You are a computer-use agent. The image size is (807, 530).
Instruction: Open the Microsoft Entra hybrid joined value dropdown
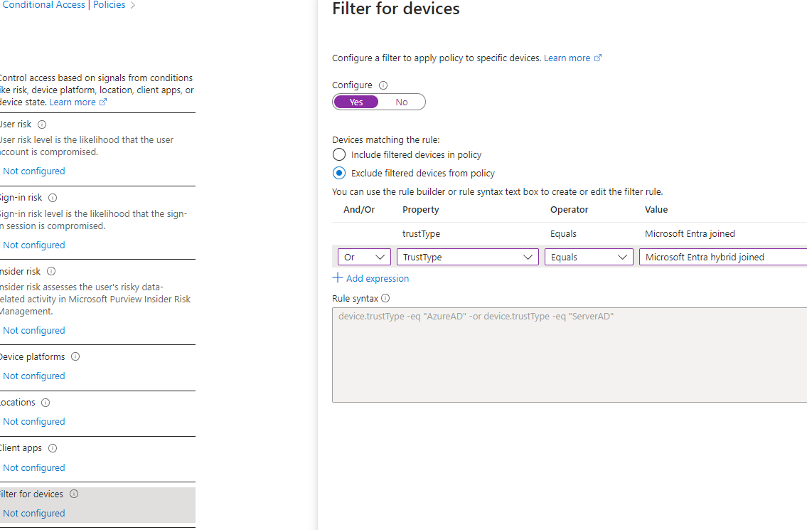pyautogui.click(x=723, y=257)
